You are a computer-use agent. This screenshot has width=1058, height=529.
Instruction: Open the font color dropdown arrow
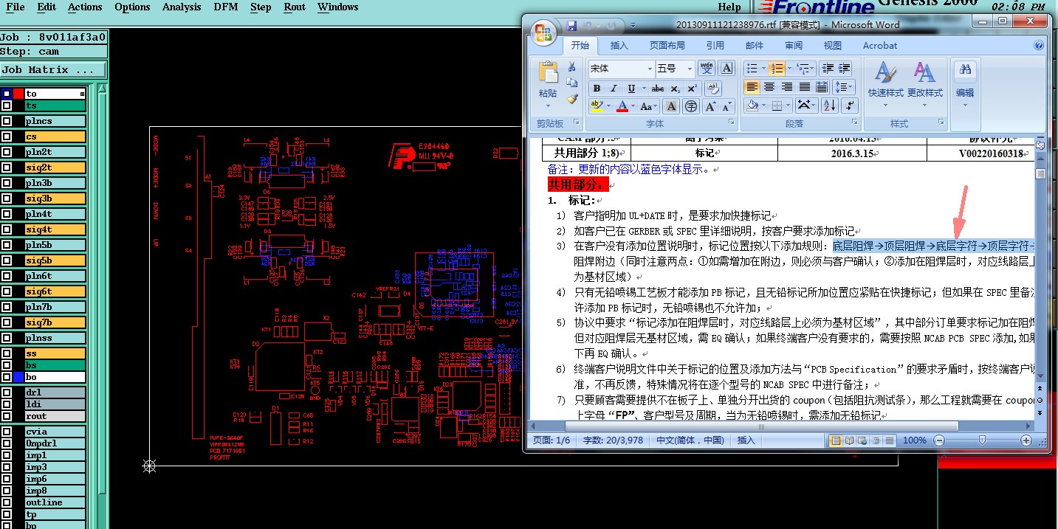click(x=633, y=106)
